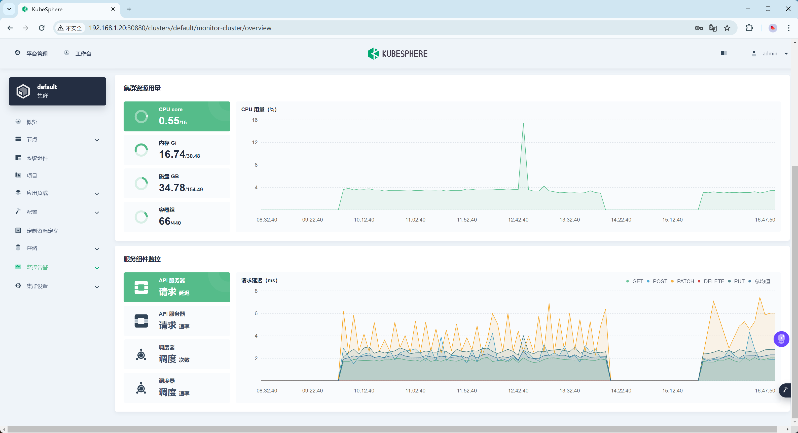Open the purple assistant floating button
This screenshot has width=798, height=433.
781,339
